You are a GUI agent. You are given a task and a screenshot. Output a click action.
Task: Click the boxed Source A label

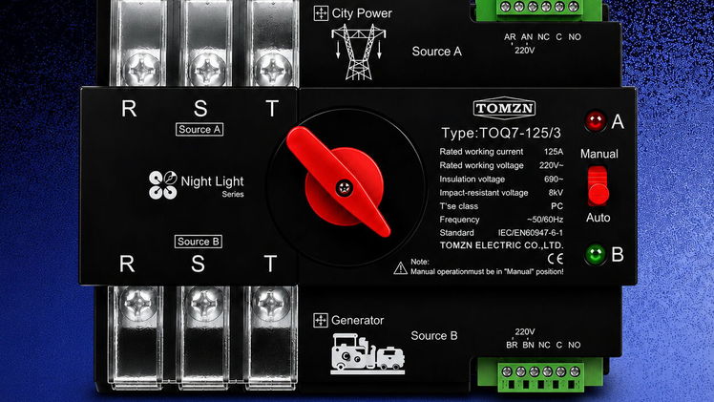pos(199,129)
